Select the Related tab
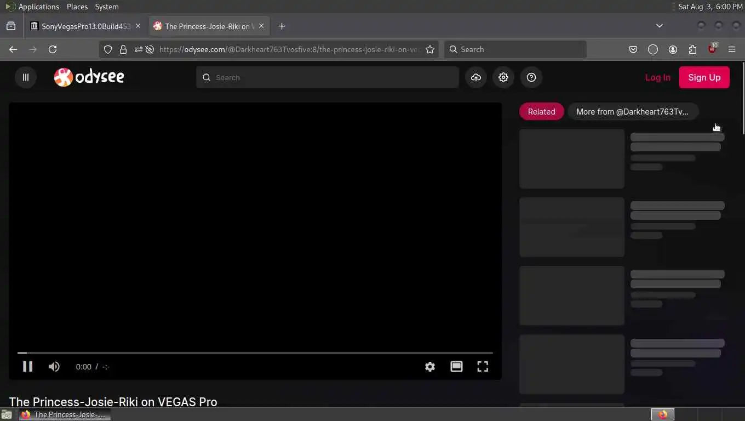The width and height of the screenshot is (745, 421). pyautogui.click(x=541, y=112)
